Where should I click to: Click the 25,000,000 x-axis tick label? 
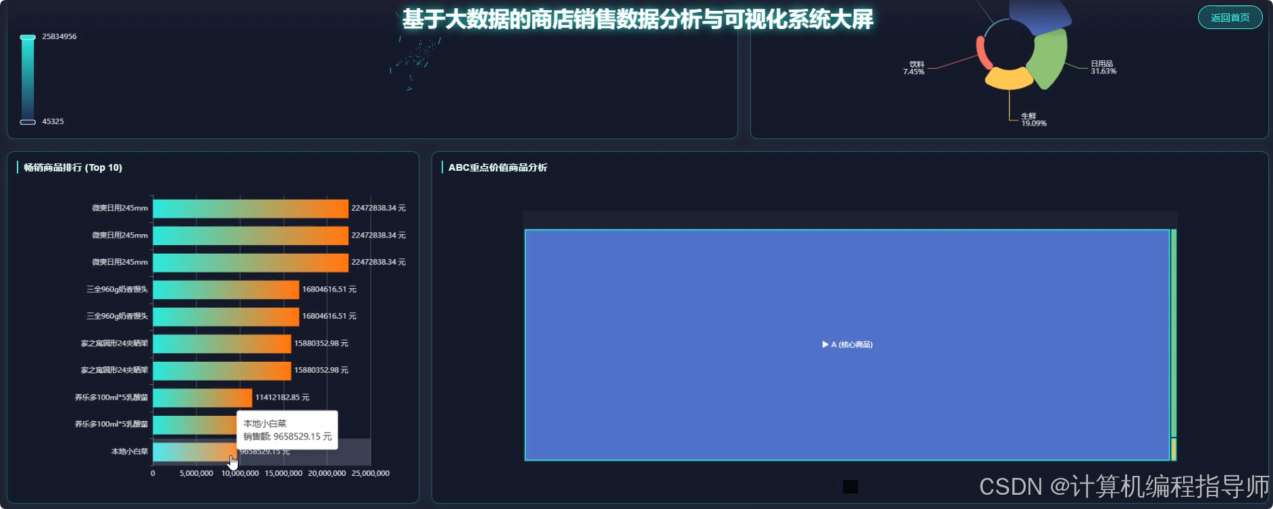click(x=371, y=473)
